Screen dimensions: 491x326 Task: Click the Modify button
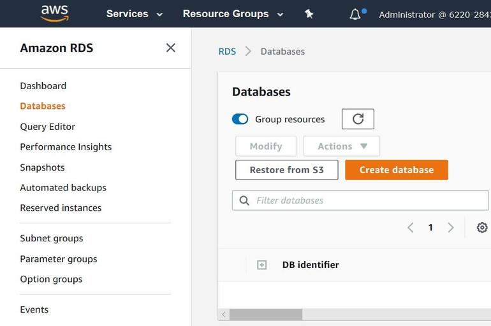pos(266,146)
